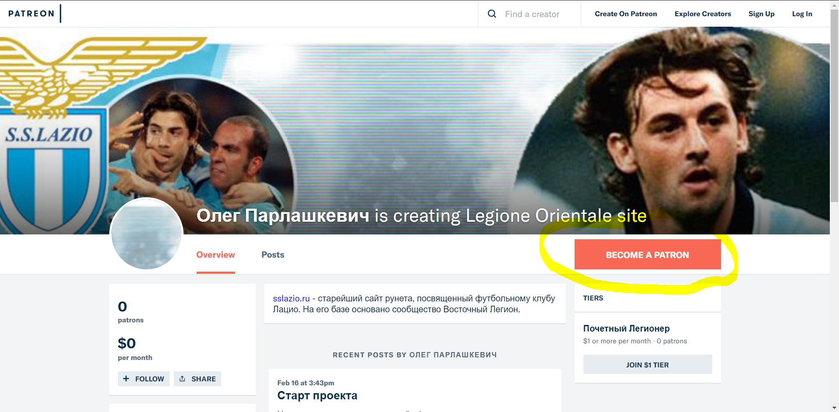The height and width of the screenshot is (412, 839).
Task: Click the Почетный Легионер tier title
Action: (x=627, y=328)
